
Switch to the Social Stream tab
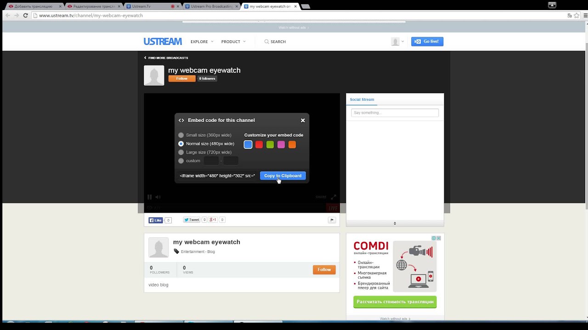(x=362, y=99)
